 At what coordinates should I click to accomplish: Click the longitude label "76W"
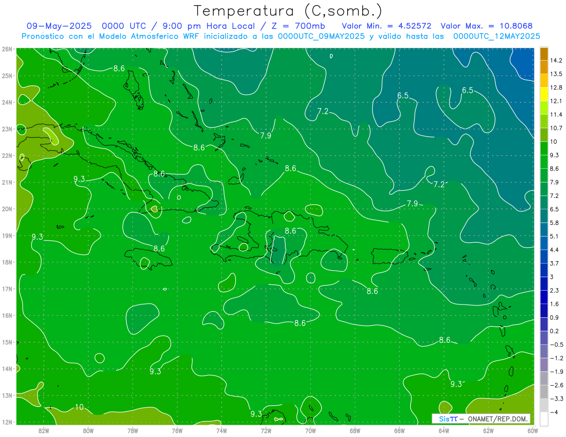pyautogui.click(x=177, y=430)
